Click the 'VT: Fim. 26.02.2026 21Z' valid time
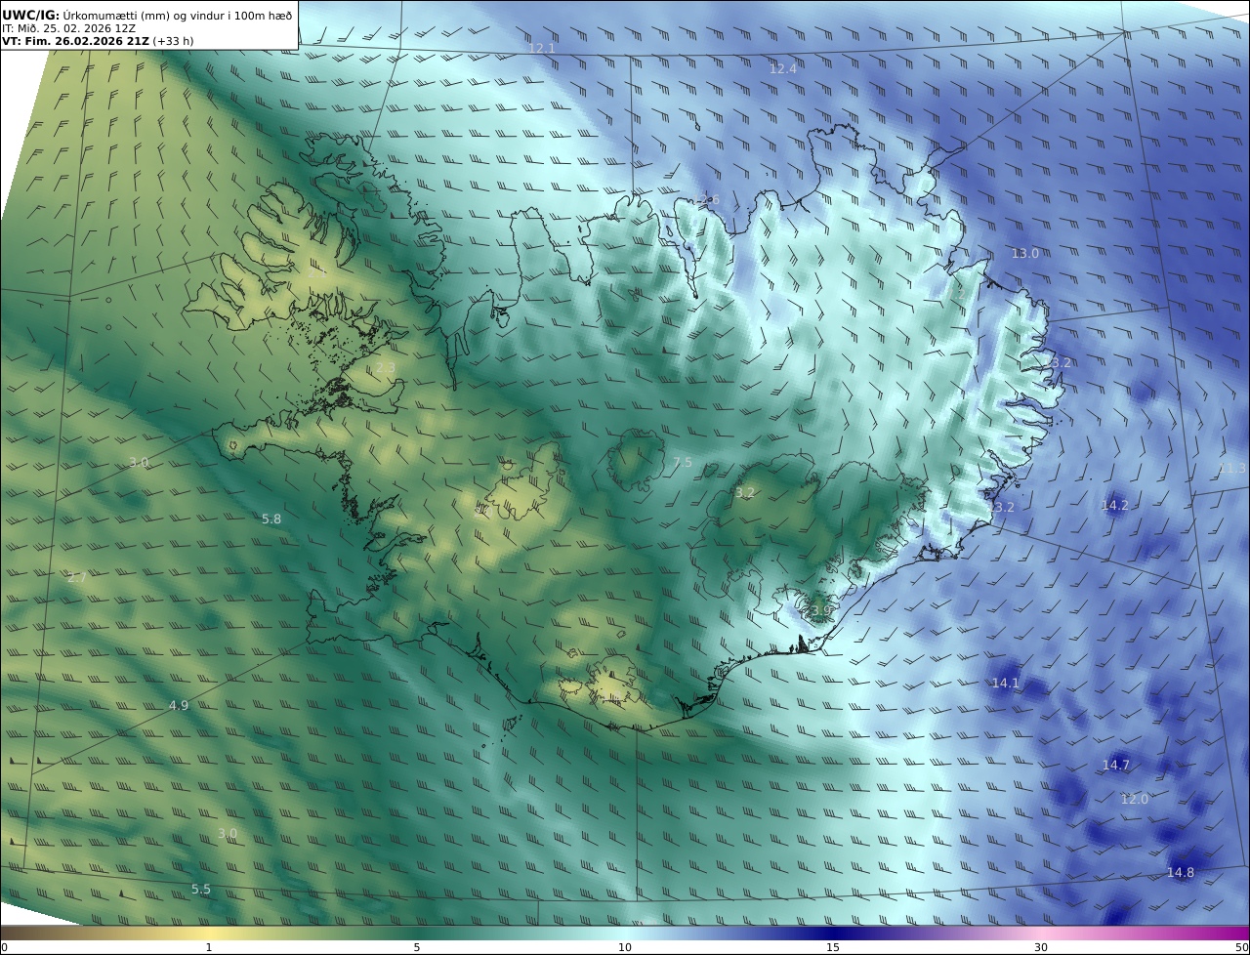The width and height of the screenshot is (1250, 955). click(x=75, y=42)
